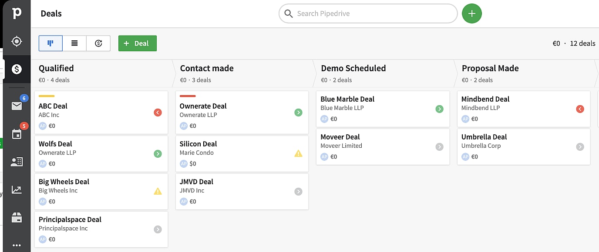Open Leads target icon in sidebar
The image size is (599, 252).
17,41
